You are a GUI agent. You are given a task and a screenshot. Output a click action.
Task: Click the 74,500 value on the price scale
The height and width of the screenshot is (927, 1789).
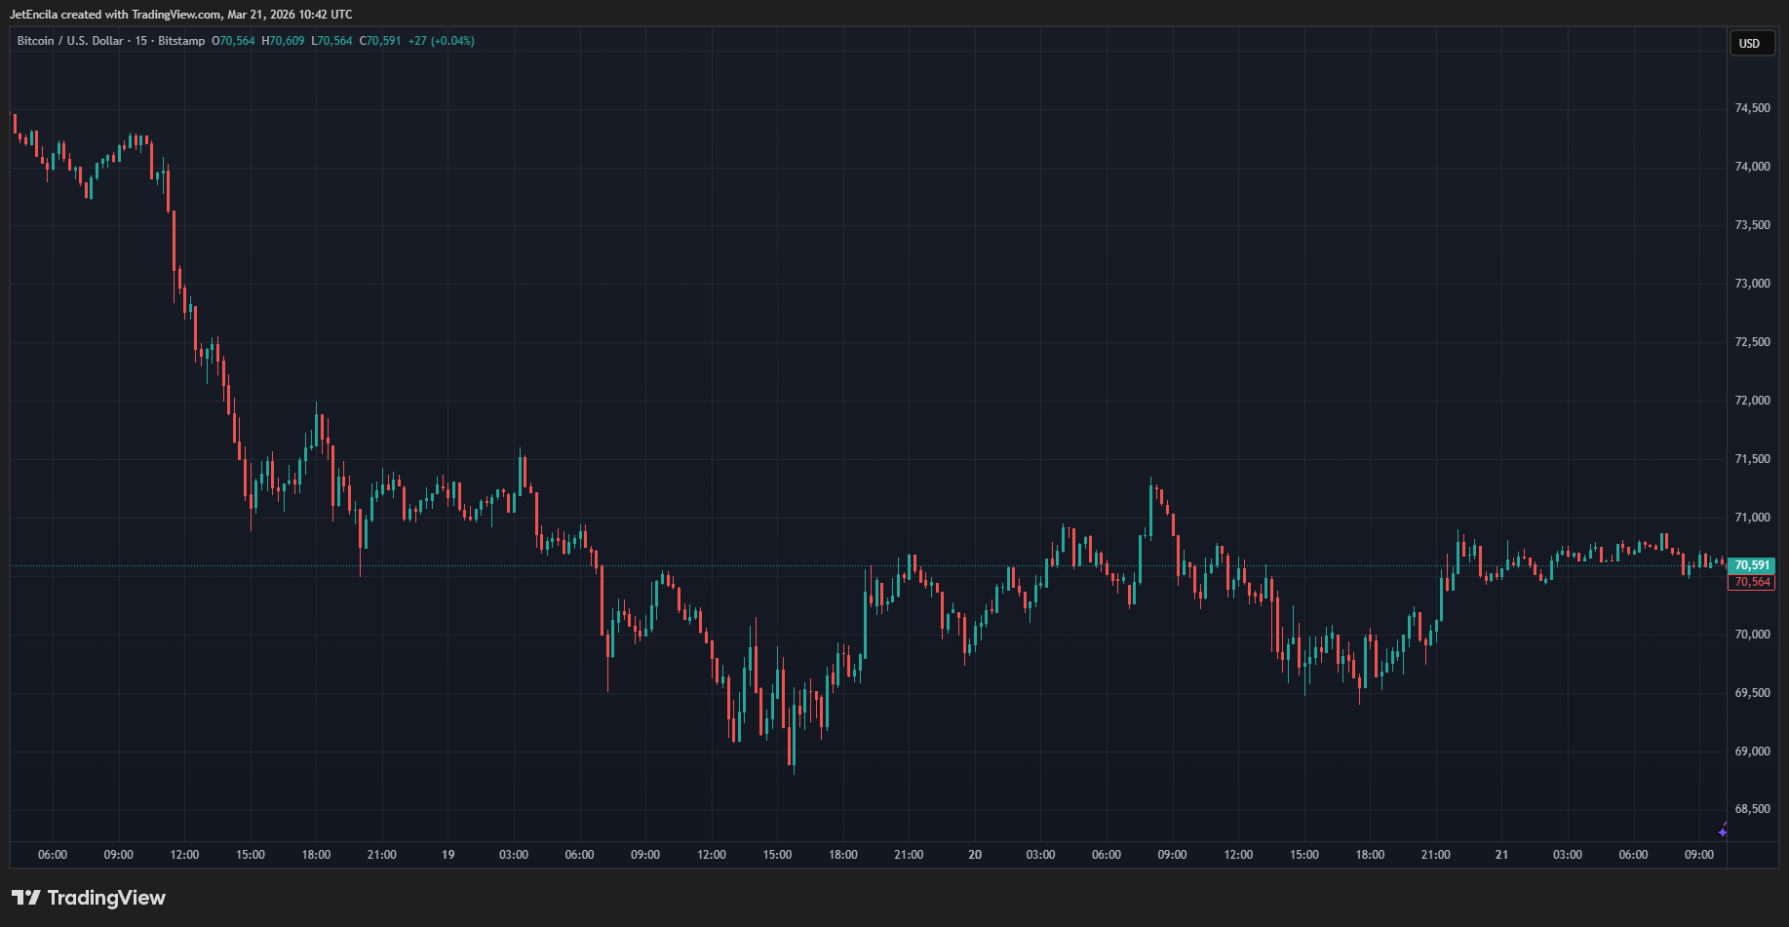coord(1752,108)
